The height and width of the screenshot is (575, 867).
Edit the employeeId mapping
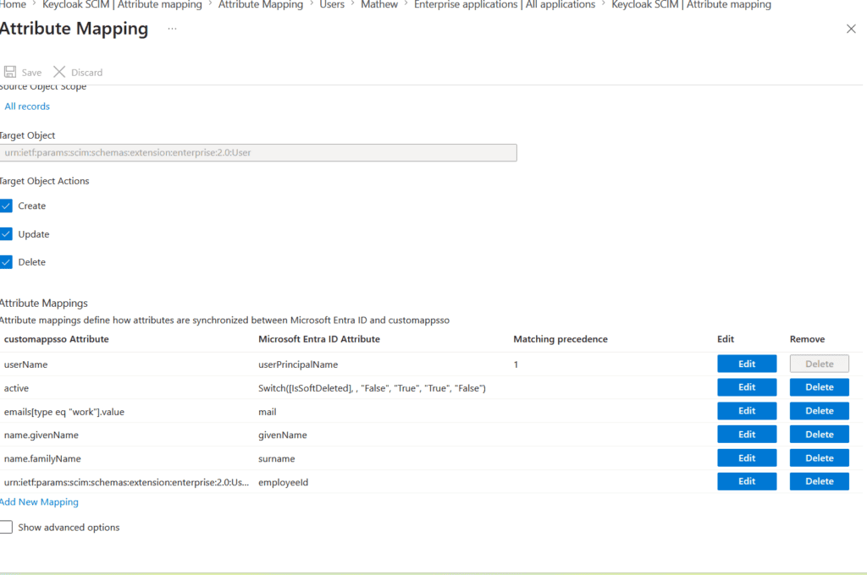pos(747,481)
